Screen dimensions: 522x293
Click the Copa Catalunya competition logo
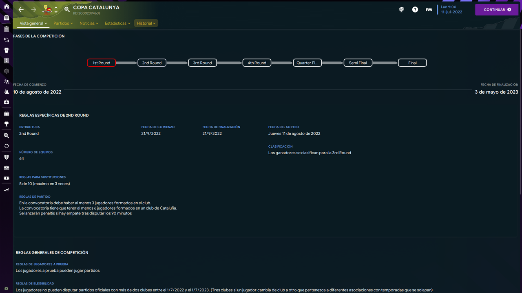(x=47, y=9)
